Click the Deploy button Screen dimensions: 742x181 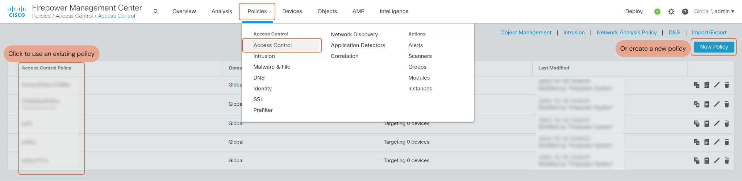(634, 11)
